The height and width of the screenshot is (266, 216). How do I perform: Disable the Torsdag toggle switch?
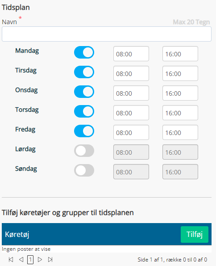tap(84, 111)
